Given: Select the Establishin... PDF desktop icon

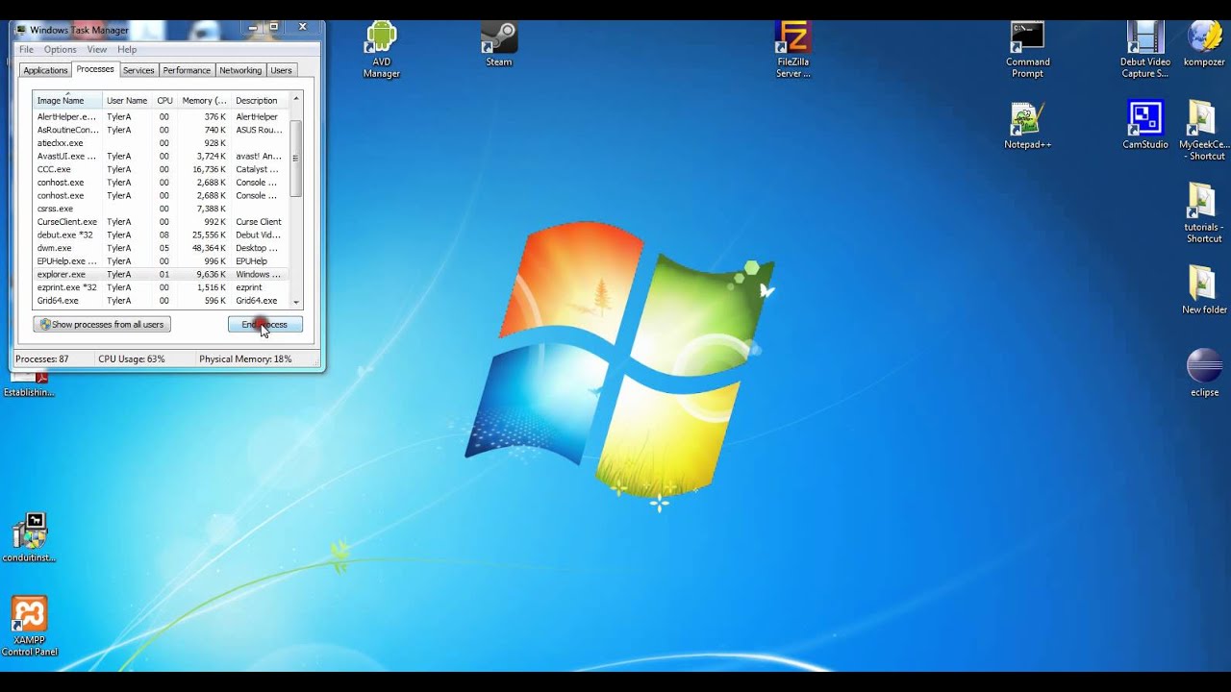Looking at the screenshot, I should point(29,384).
